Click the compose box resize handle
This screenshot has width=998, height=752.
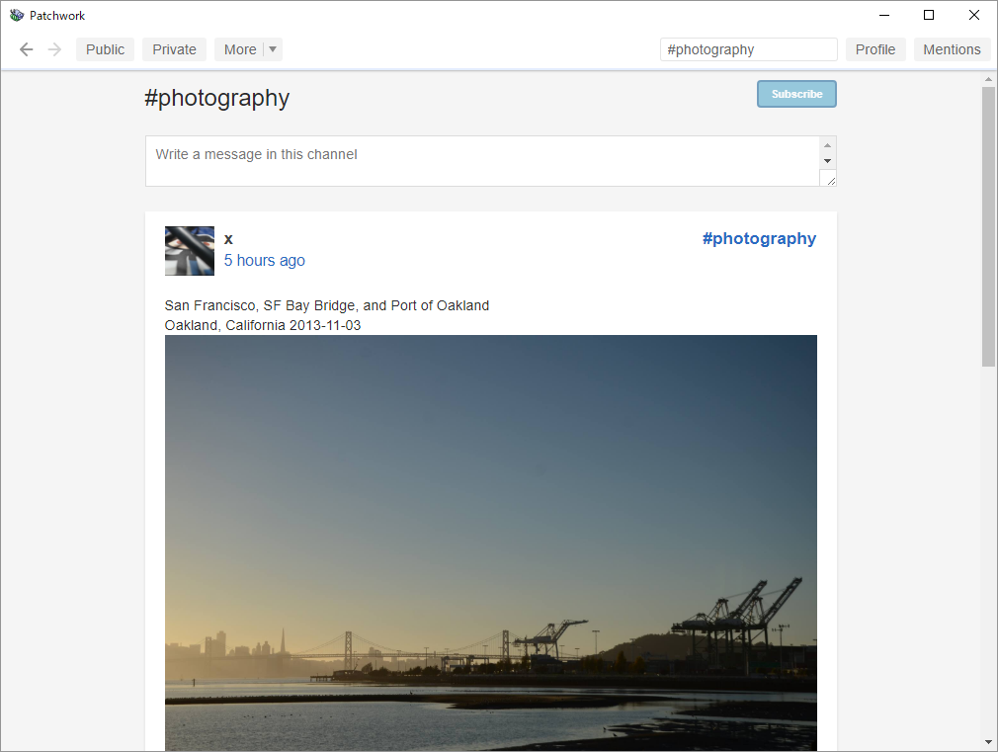(x=828, y=178)
